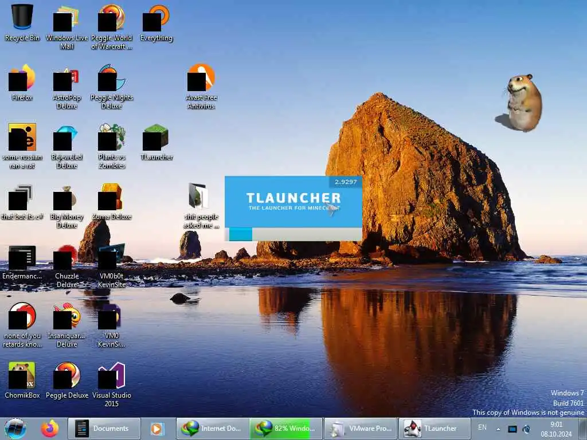Select the Peggle Deluxe desktop icon
The image size is (587, 440).
coord(66,380)
